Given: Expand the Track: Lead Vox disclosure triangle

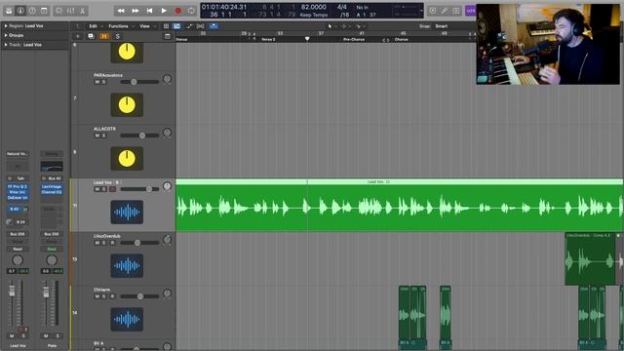Looking at the screenshot, I should pos(6,45).
